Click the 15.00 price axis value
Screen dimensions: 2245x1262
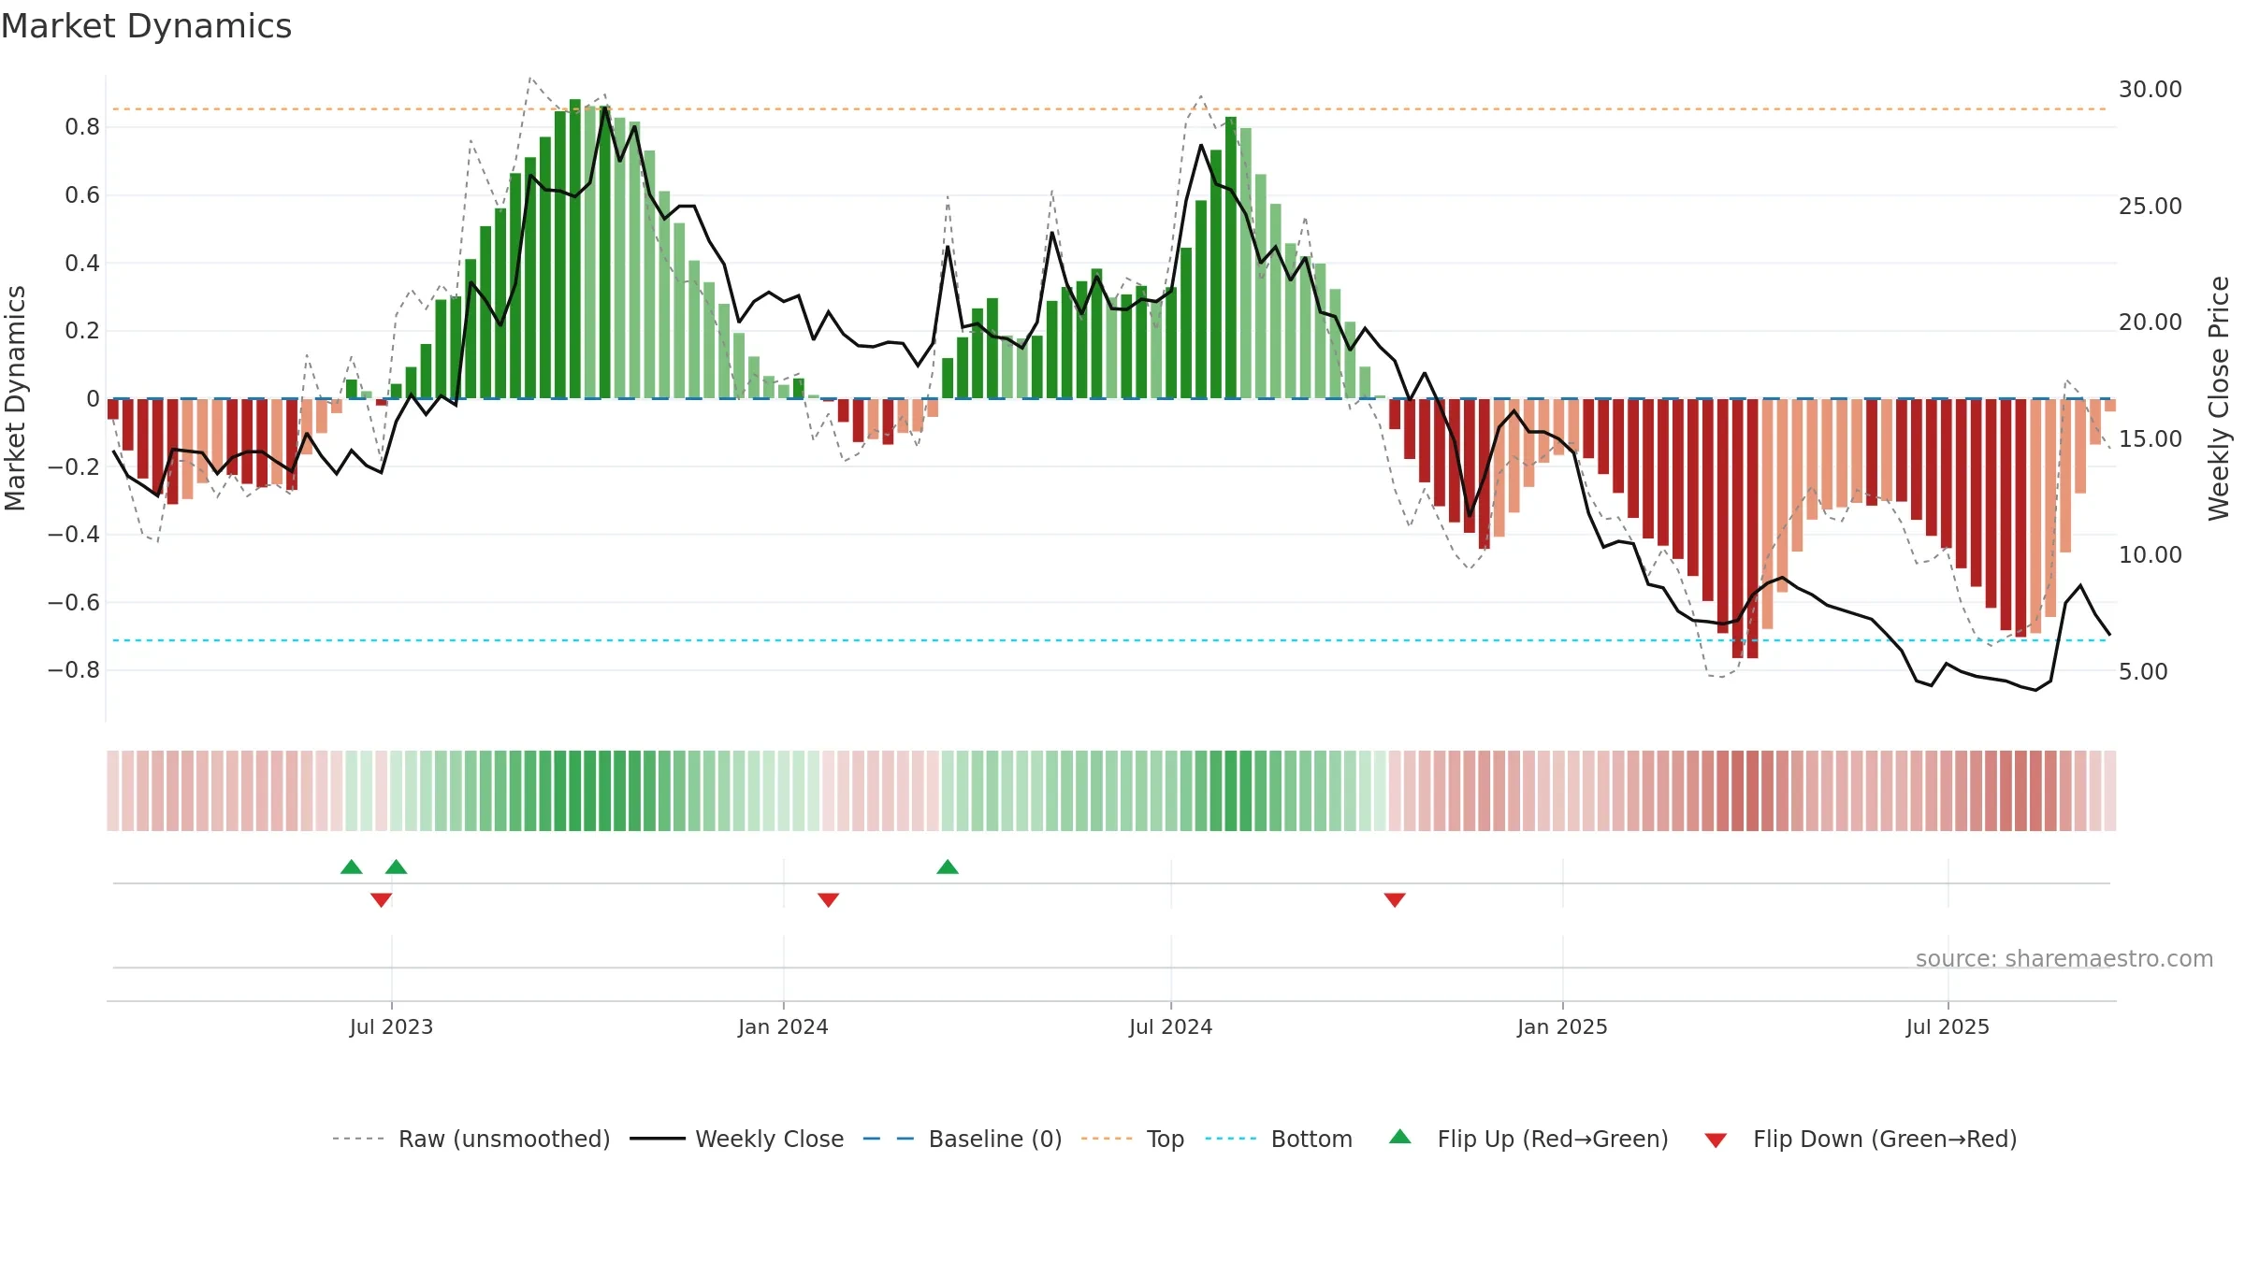[x=2150, y=438]
